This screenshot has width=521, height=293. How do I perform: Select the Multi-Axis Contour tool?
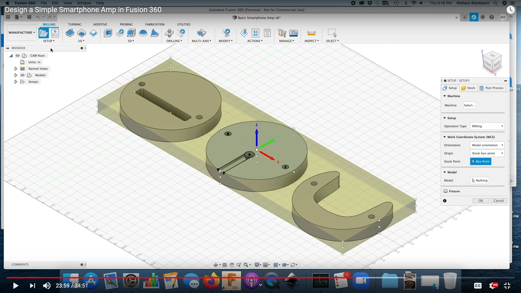tap(201, 33)
